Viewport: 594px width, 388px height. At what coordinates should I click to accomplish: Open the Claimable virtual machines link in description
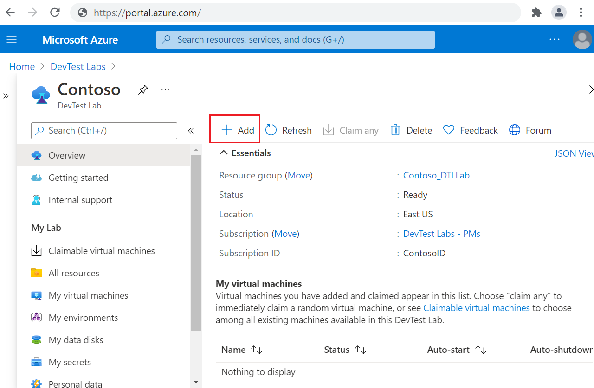tap(477, 308)
